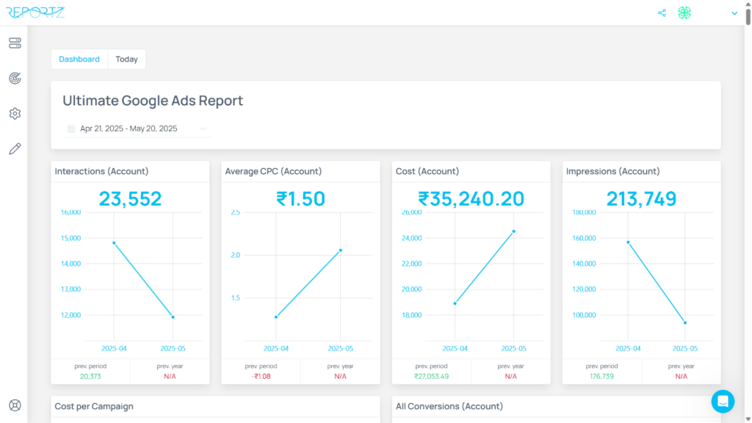Click the 213,749 impressions value
This screenshot has height=423, width=752.
click(x=642, y=198)
